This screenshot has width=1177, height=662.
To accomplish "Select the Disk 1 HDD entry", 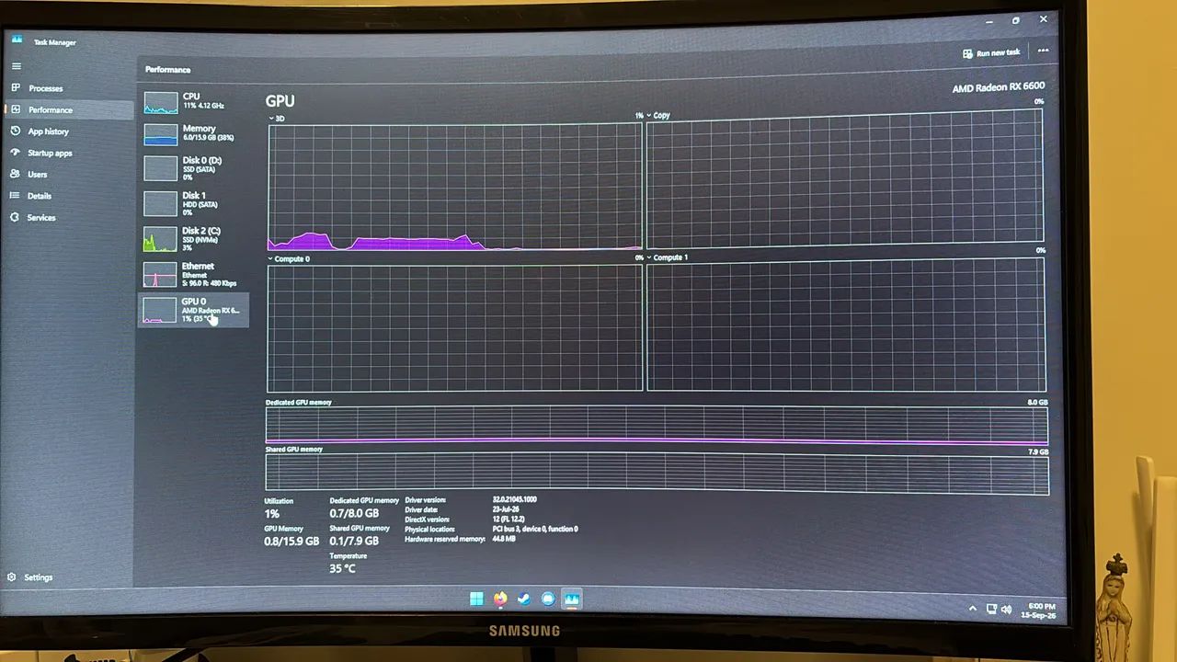I will pos(192,203).
